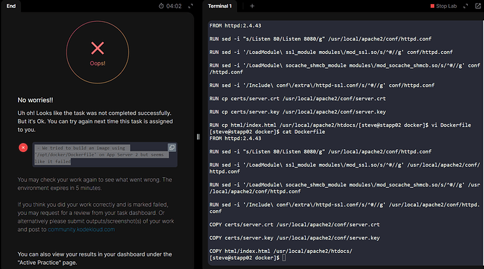Maximize the terminal panel with expand arrows
The image size is (484, 269).
[466, 6]
